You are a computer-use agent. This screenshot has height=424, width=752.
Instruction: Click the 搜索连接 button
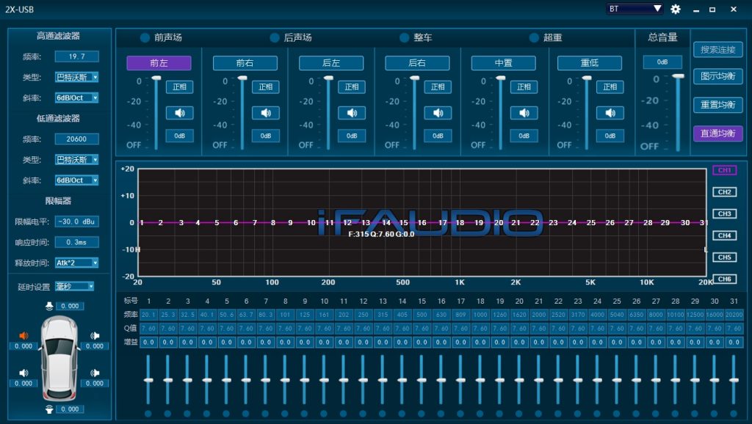click(x=718, y=49)
